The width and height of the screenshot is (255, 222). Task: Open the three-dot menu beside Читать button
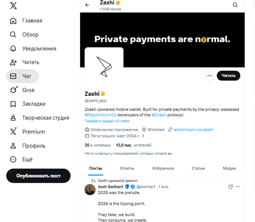(x=209, y=76)
